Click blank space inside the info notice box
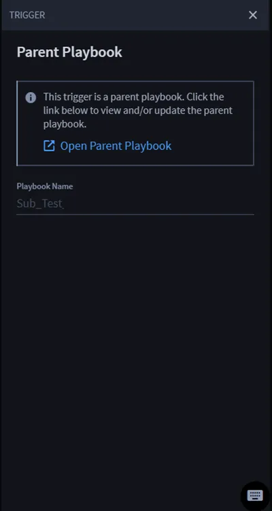The width and height of the screenshot is (272, 511). (211, 146)
